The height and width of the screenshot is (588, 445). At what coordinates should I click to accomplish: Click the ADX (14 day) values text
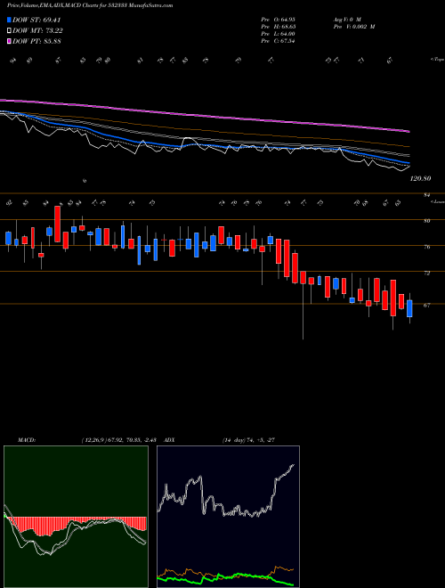(248, 440)
